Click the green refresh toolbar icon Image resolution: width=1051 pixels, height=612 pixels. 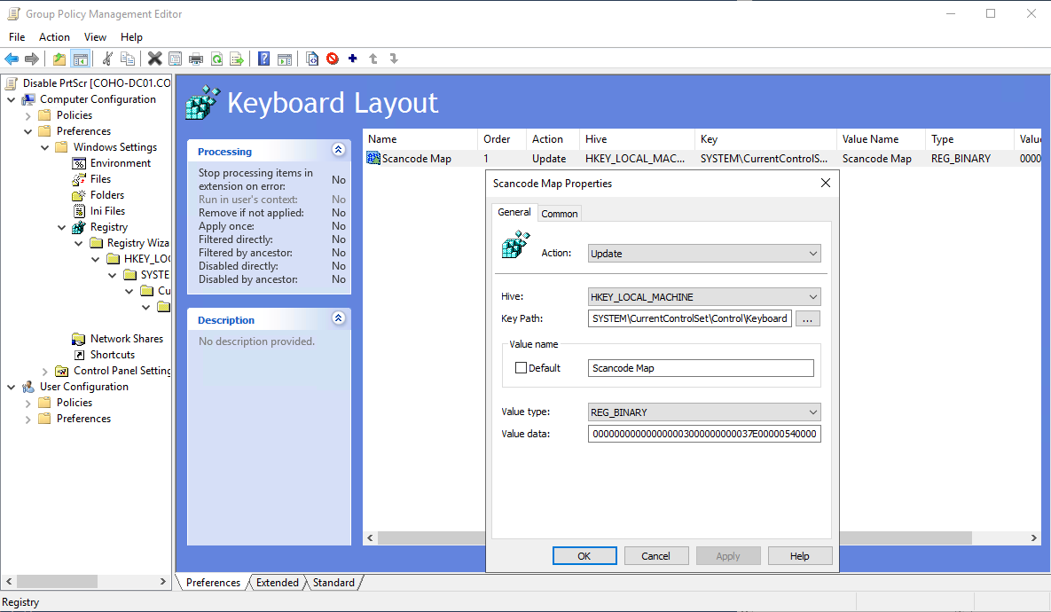216,59
